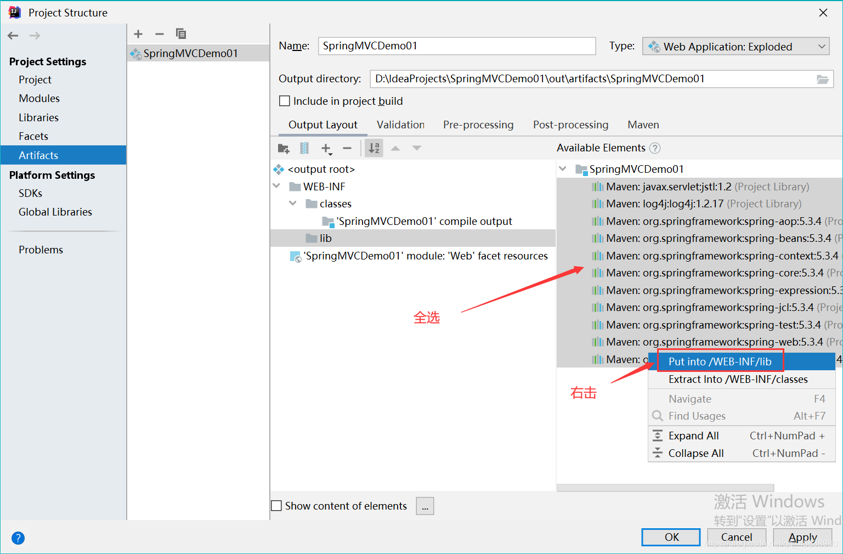Screen dimensions: 843x554
Task: Select Find Usages menu entry
Action: [x=742, y=416]
